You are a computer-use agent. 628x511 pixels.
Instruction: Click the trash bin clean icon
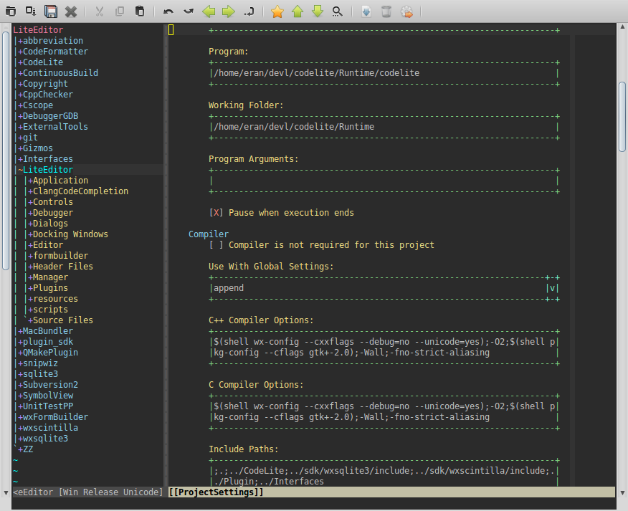[386, 11]
